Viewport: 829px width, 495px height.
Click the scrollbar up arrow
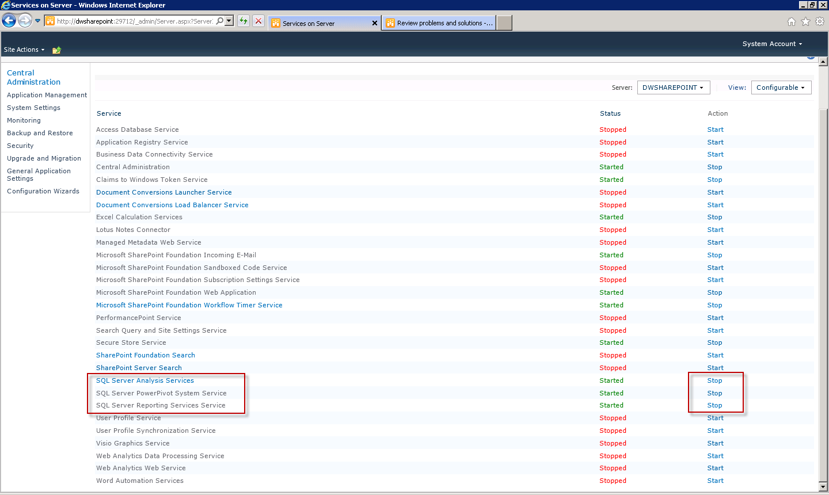tap(823, 61)
